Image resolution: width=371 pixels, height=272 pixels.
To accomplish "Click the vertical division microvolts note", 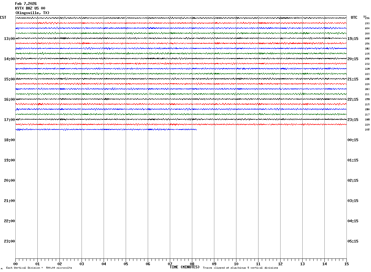I will tap(39, 268).
